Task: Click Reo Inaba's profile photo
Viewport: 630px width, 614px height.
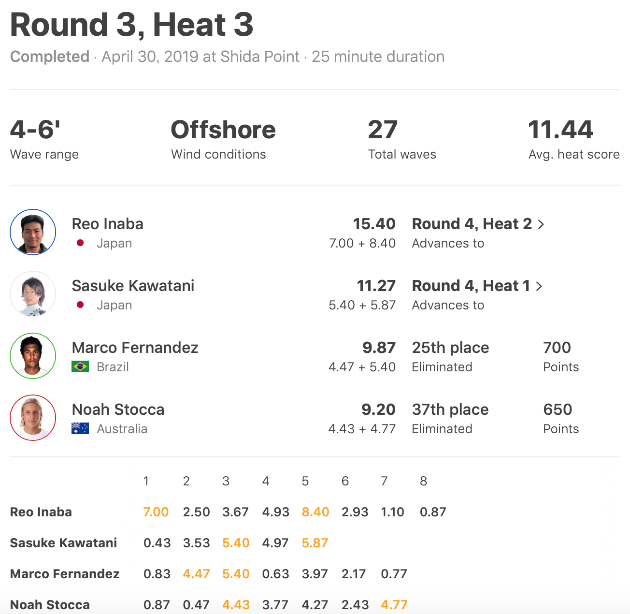Action: [33, 232]
